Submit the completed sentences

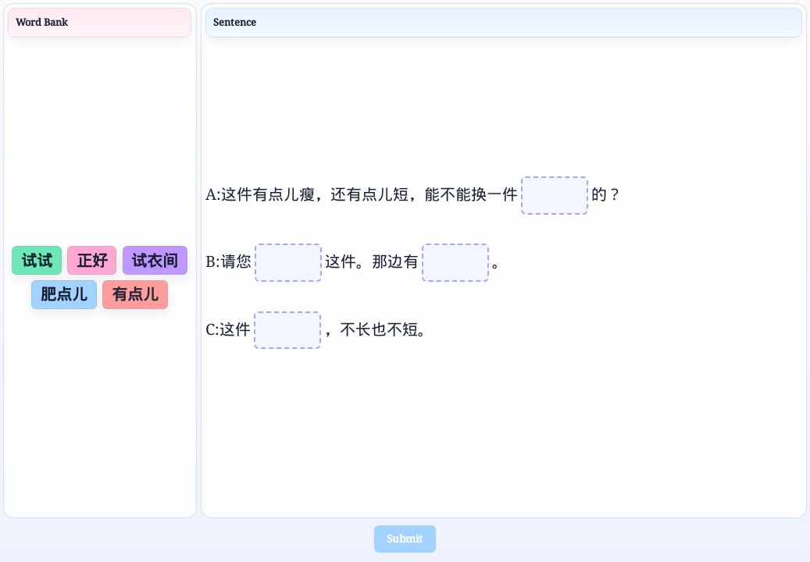[x=405, y=539]
